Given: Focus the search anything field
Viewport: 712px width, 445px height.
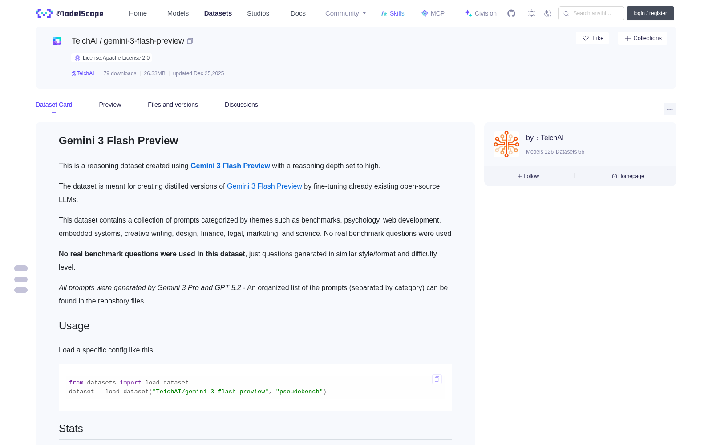Looking at the screenshot, I should coord(591,13).
